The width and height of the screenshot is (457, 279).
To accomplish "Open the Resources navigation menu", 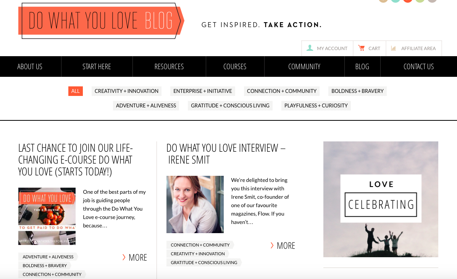I will click(x=169, y=67).
